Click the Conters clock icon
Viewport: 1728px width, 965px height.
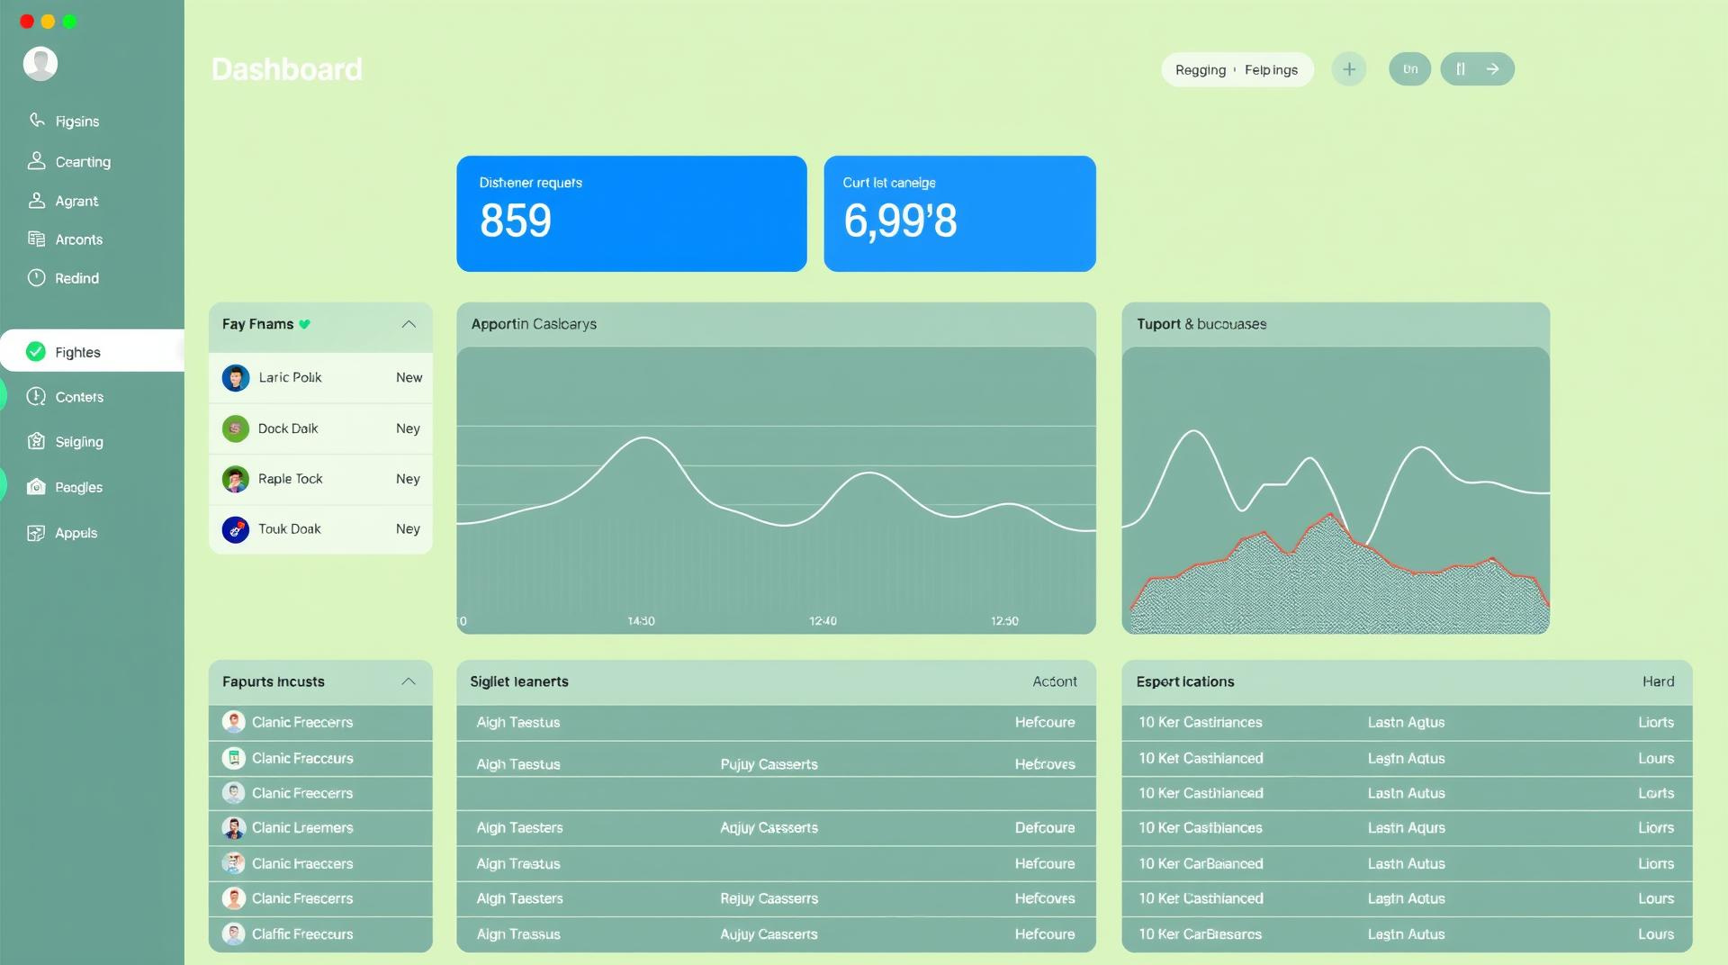(x=36, y=397)
